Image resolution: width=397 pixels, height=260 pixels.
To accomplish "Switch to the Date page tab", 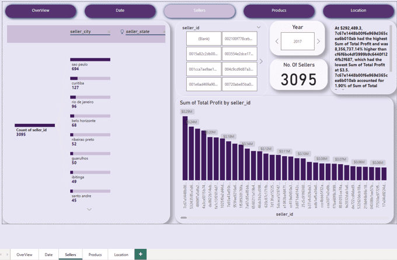I will 48,254.
